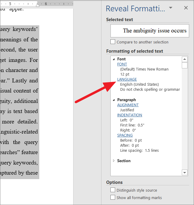Open the ALIGNMENT link
This screenshot has height=205, width=194.
point(128,105)
